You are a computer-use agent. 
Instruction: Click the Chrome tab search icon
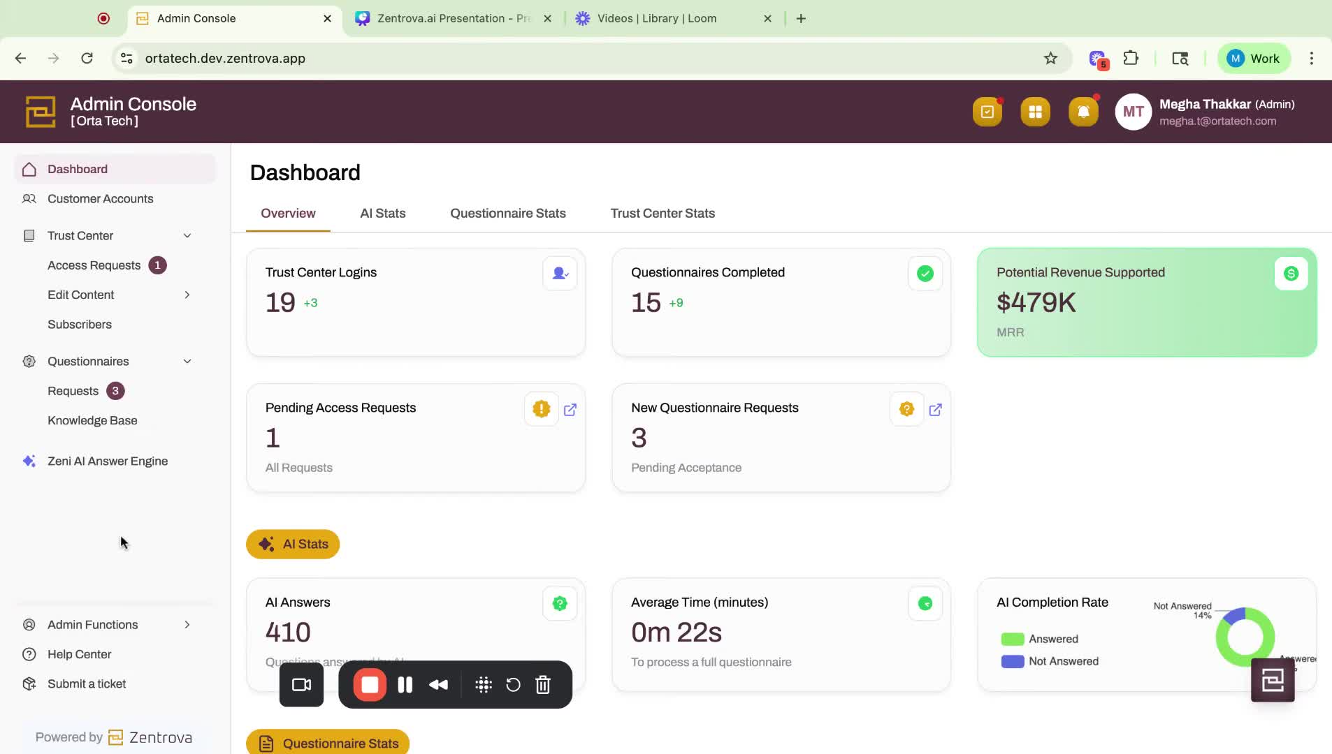click(x=1180, y=59)
